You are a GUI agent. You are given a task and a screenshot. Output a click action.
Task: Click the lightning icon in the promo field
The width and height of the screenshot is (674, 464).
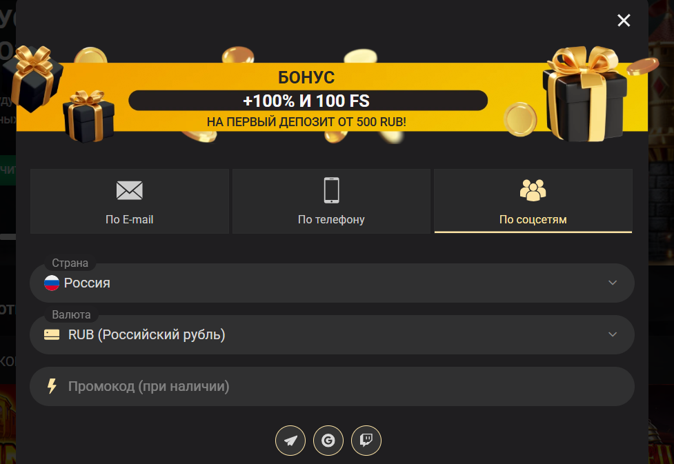[x=51, y=386]
